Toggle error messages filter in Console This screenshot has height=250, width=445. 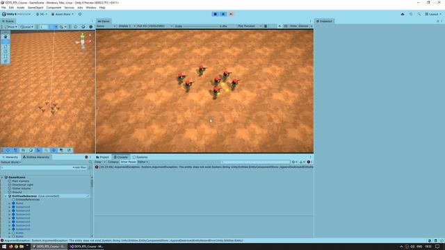pyautogui.click(x=309, y=162)
